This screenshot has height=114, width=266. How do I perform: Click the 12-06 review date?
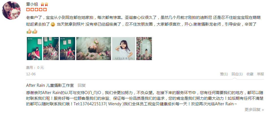[x=31, y=74]
